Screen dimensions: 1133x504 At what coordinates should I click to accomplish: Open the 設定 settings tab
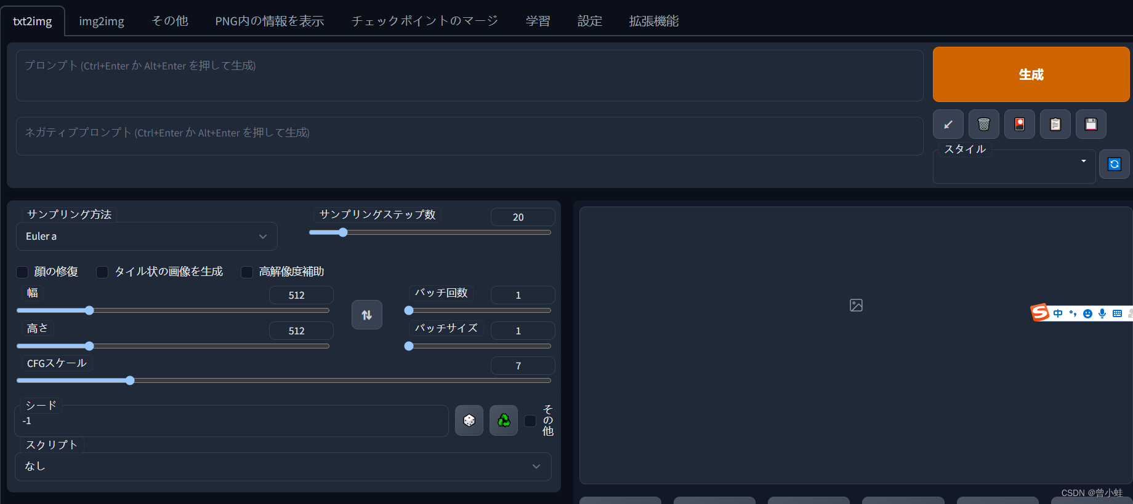tap(590, 21)
